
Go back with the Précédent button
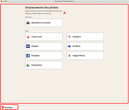pyautogui.click(x=9, y=107)
